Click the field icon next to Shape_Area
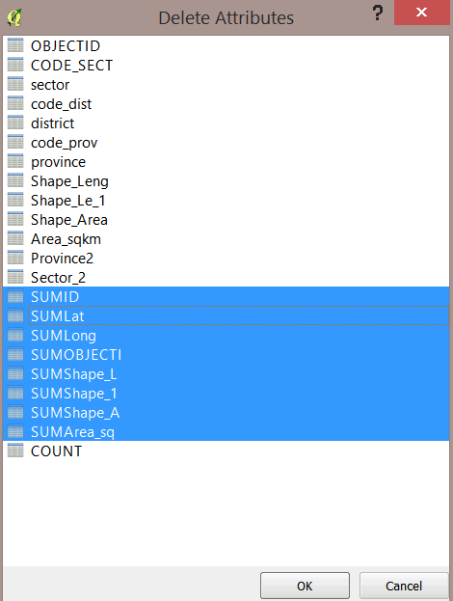The width and height of the screenshot is (453, 601). (15, 219)
